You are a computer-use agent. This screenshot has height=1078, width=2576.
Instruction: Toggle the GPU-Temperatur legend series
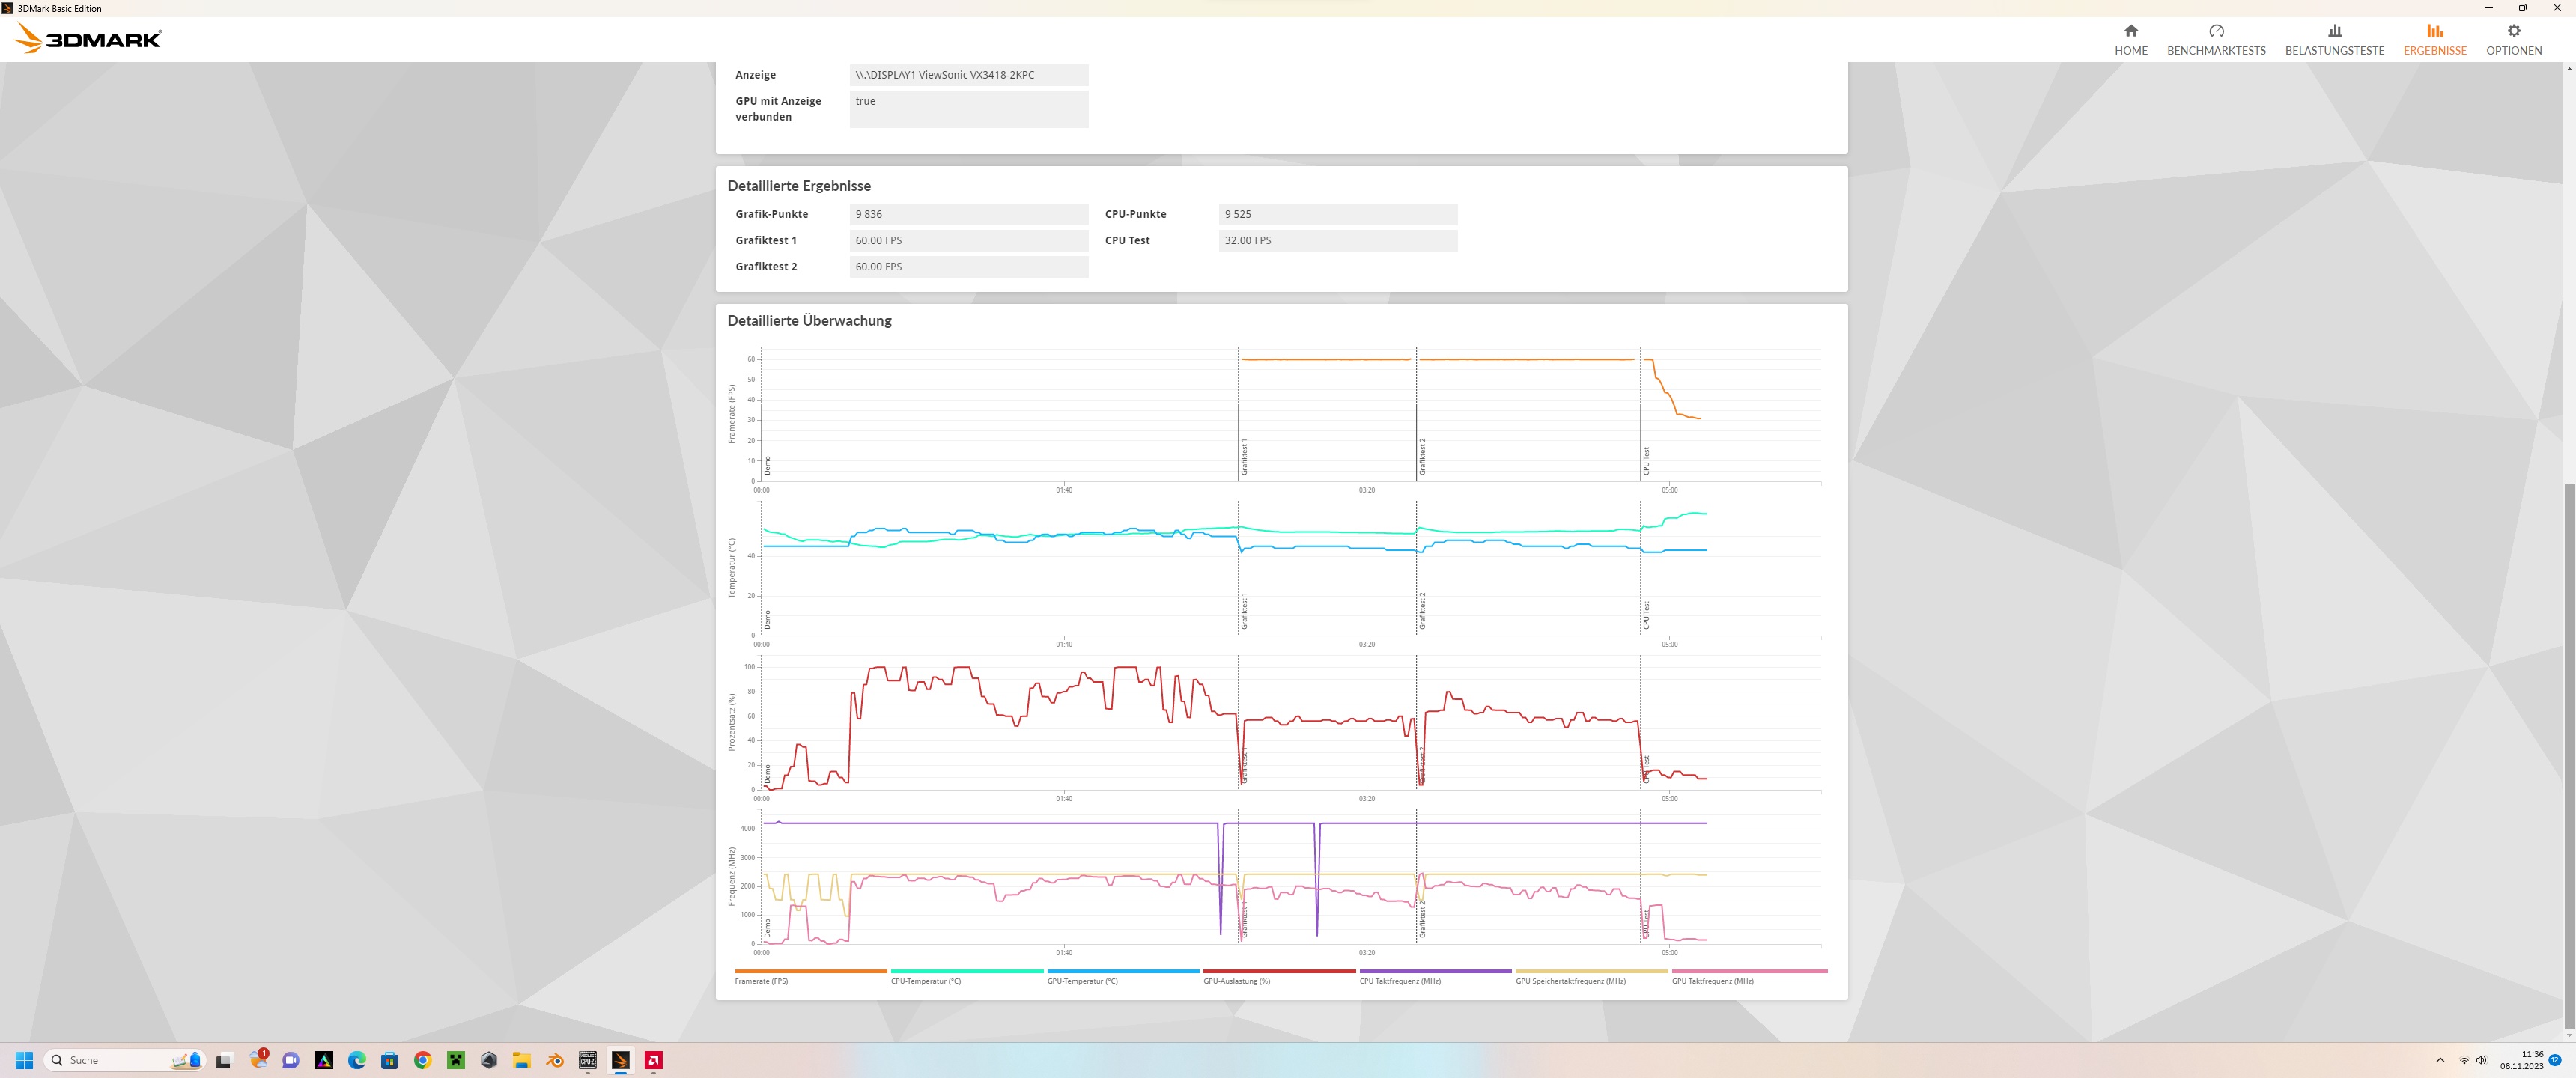click(x=1082, y=981)
